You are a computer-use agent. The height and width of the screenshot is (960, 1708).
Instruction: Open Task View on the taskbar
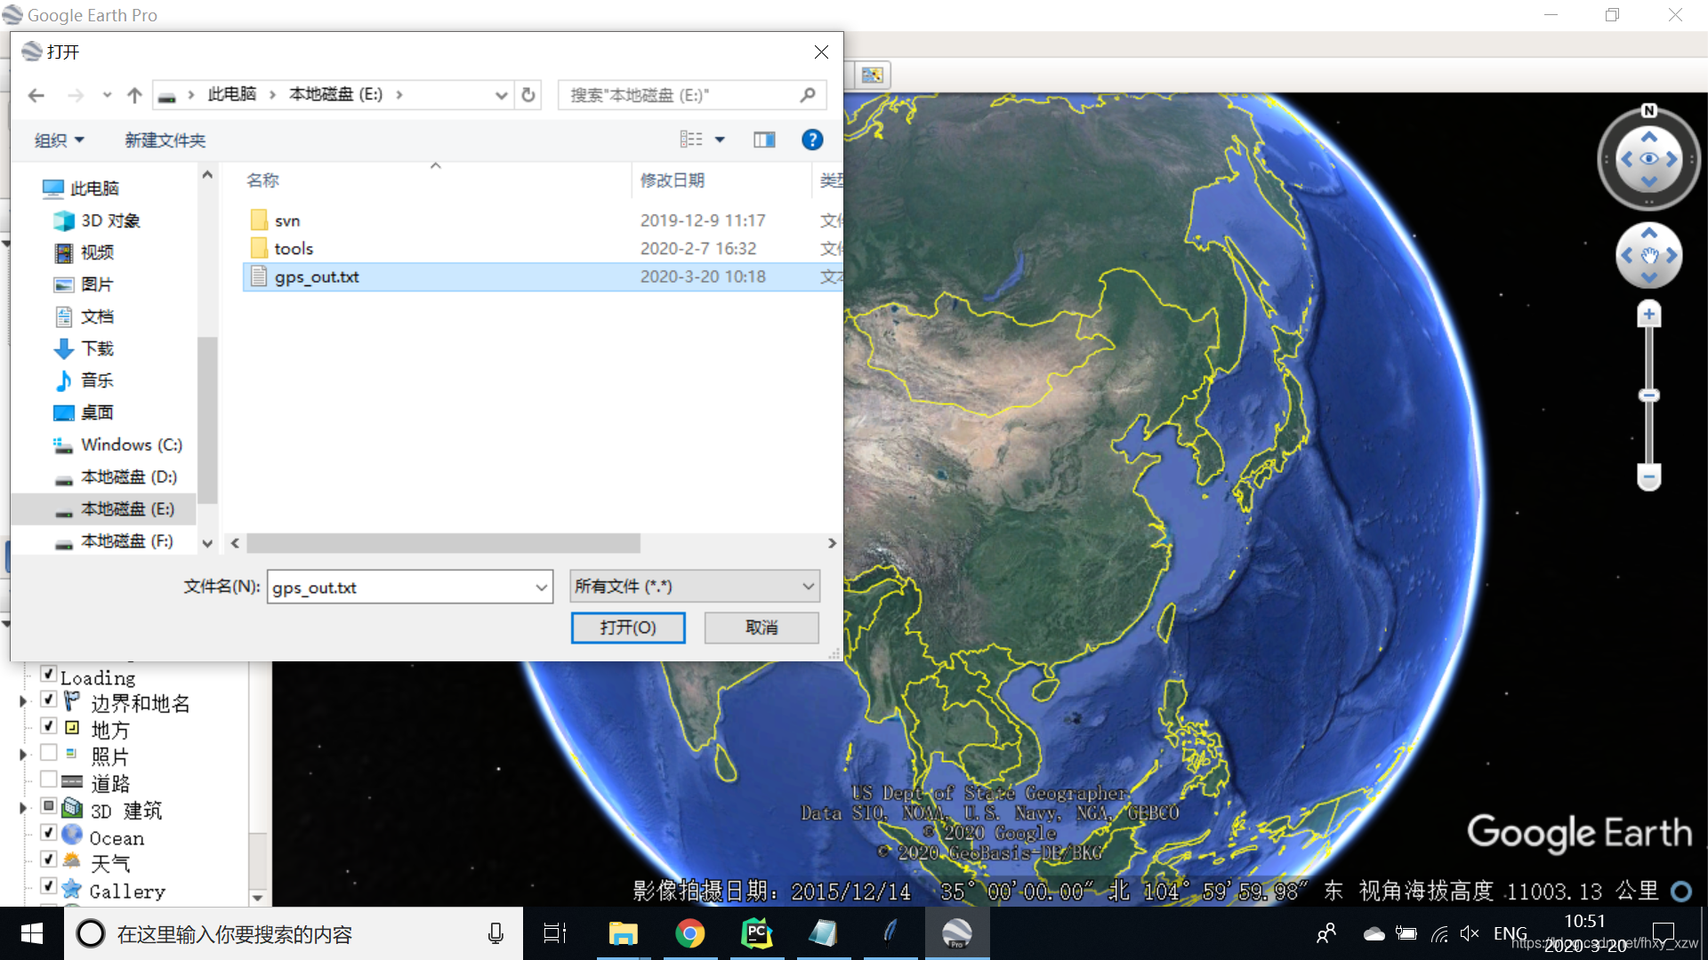pyautogui.click(x=555, y=933)
